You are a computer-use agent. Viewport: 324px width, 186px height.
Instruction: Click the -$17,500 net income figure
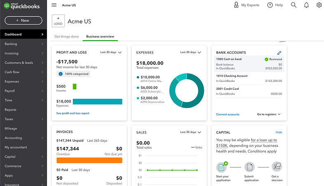pos(67,62)
